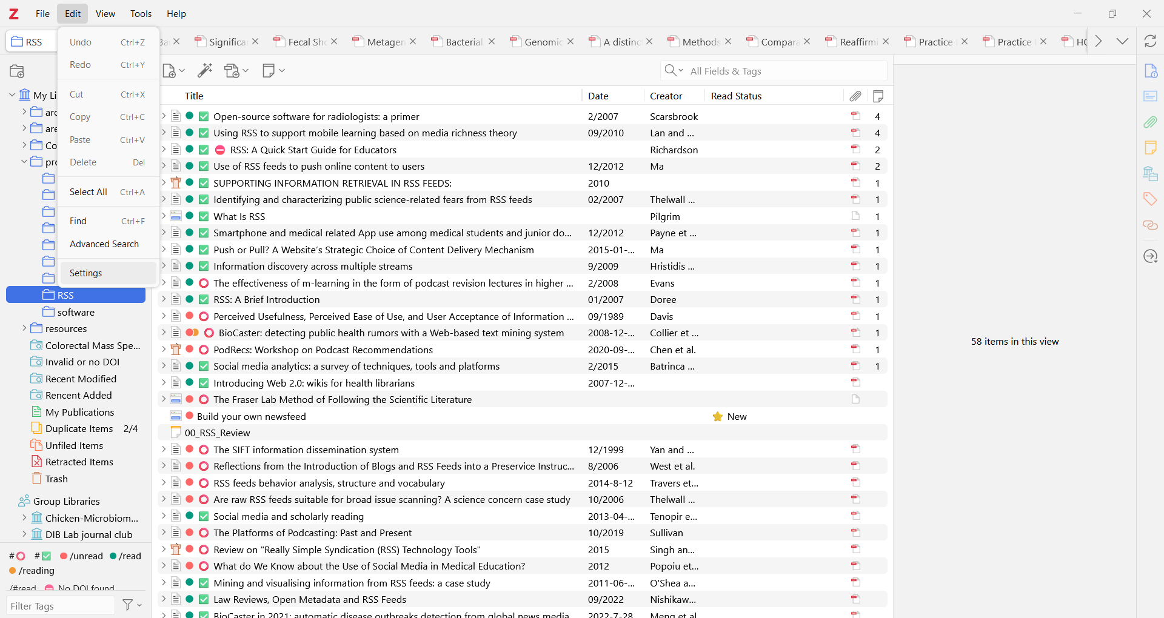This screenshot has width=1164, height=618.
Task: Open the Duplicate Items collection
Action: pos(79,428)
